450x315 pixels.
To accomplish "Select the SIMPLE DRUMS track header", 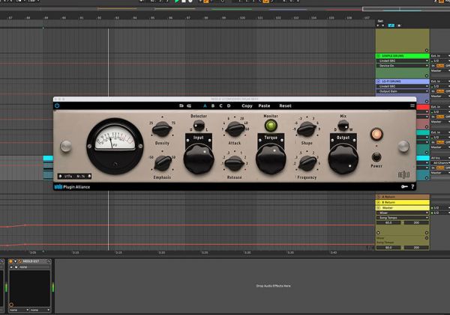I will [403, 56].
